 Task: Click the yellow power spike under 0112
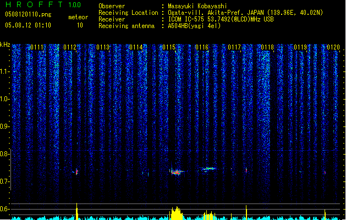coord(77,211)
